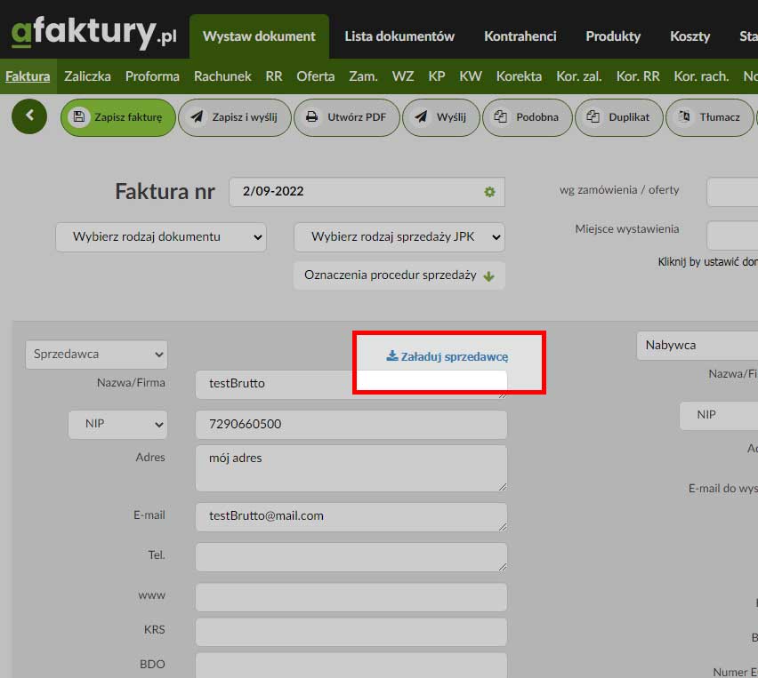Expand Oznaczenia procedur sprzedaży

point(399,275)
